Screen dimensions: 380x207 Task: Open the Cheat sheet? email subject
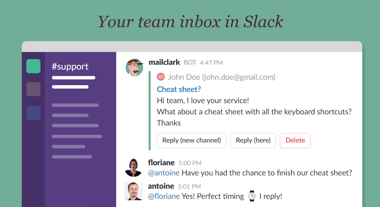pyautogui.click(x=179, y=89)
